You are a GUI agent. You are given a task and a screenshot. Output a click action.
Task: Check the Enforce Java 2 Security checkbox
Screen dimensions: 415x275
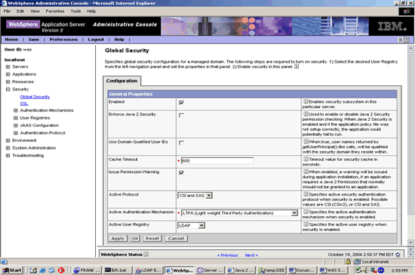coord(181,116)
